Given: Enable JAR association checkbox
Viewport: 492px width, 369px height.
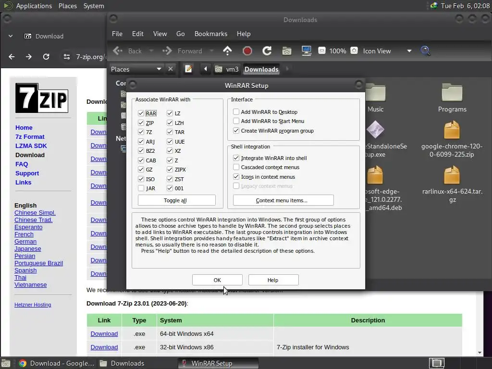Looking at the screenshot, I should tap(141, 188).
